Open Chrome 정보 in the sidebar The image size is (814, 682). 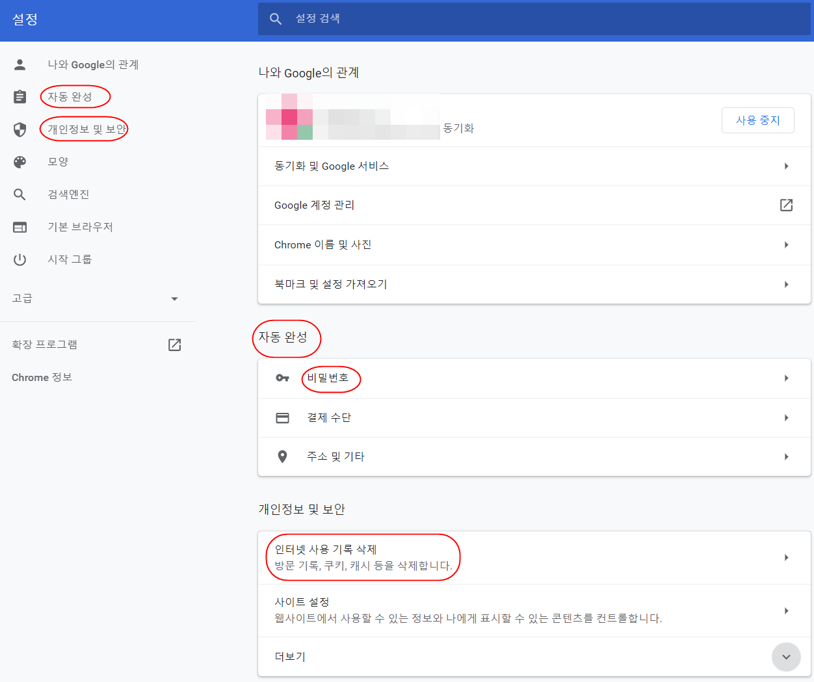pos(42,377)
